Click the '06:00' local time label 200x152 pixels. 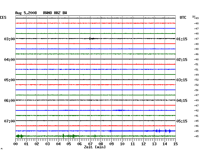tap(10, 101)
